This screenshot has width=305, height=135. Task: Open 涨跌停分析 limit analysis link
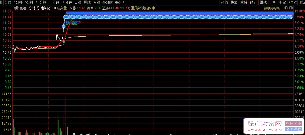[x=272, y=8]
